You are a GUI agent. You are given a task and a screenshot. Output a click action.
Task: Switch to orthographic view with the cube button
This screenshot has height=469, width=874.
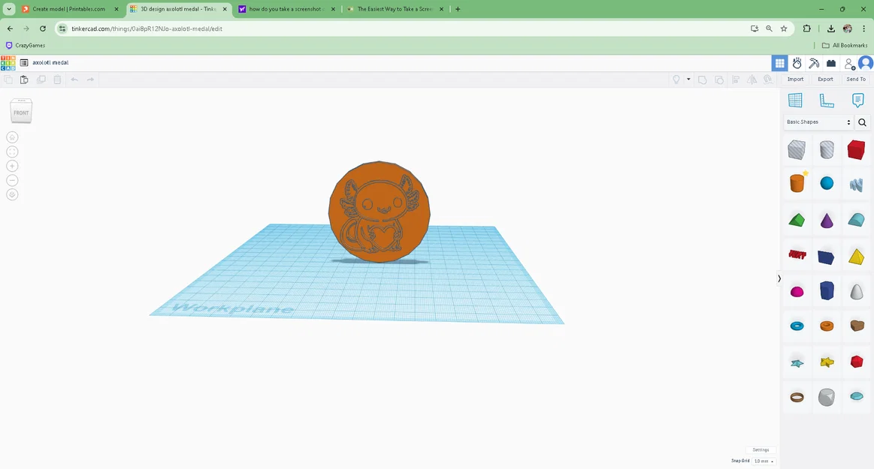pos(12,194)
